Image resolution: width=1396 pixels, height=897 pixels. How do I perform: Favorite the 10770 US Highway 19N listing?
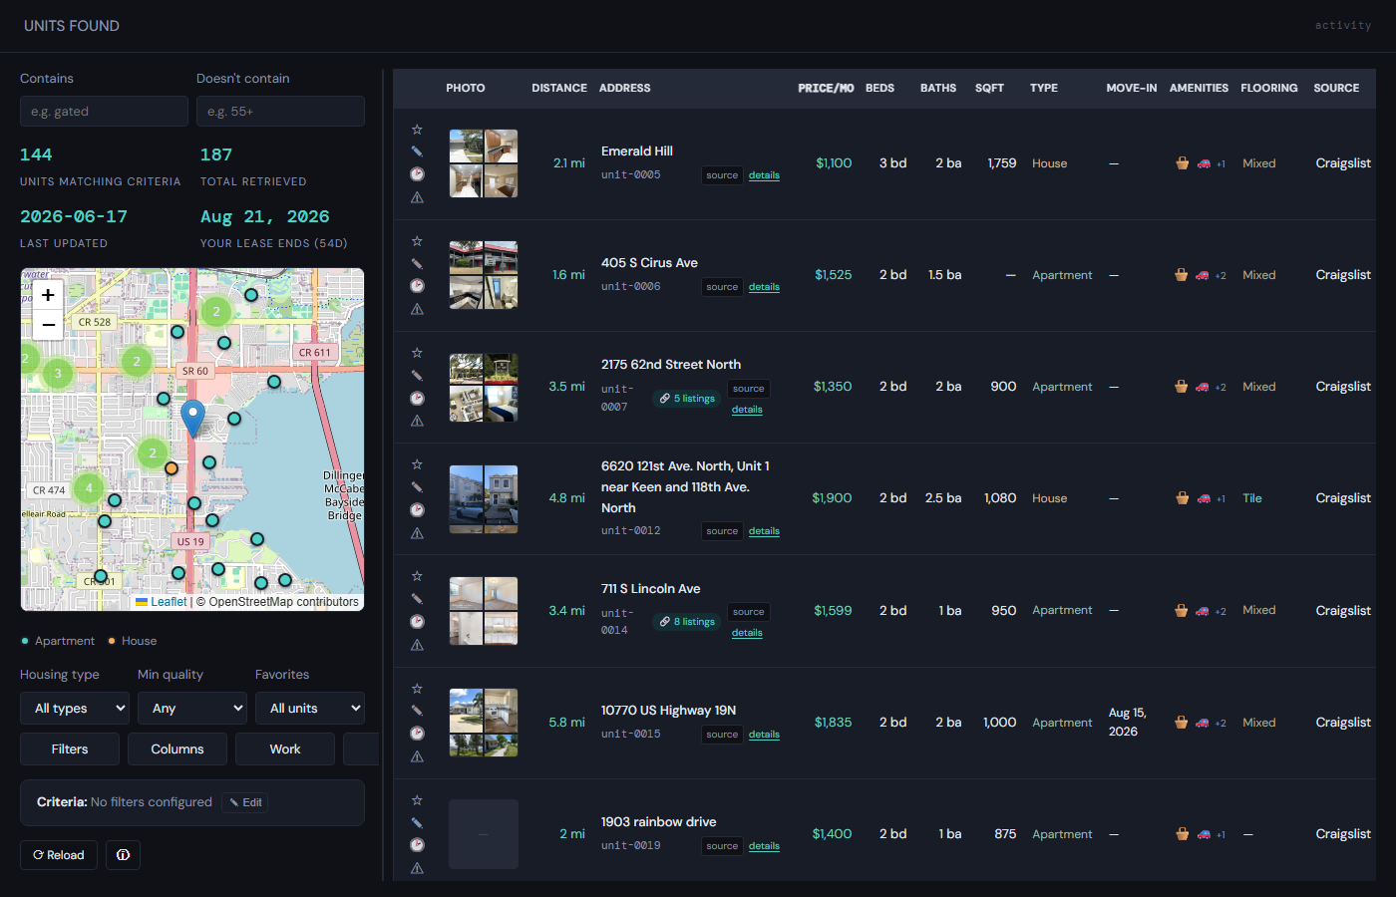tap(417, 689)
